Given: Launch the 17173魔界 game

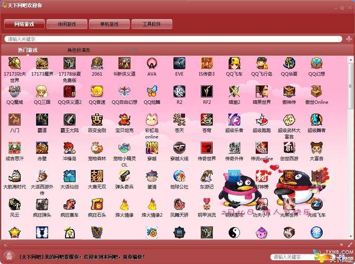Looking at the screenshot, I should (42, 63).
